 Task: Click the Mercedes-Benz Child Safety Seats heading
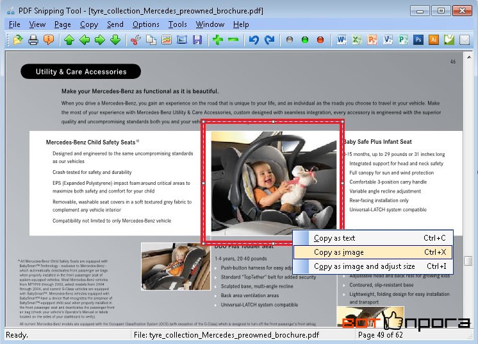92,142
